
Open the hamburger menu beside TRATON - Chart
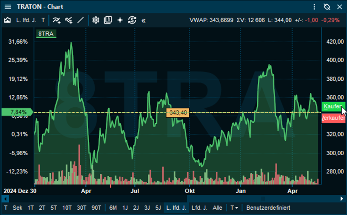[8, 7]
